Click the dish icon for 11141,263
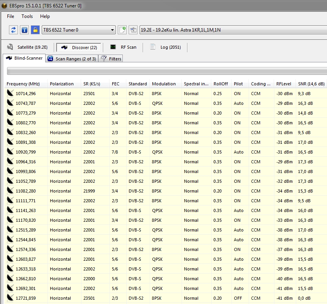Viewport: 327px width, 304px height. pos(10,210)
